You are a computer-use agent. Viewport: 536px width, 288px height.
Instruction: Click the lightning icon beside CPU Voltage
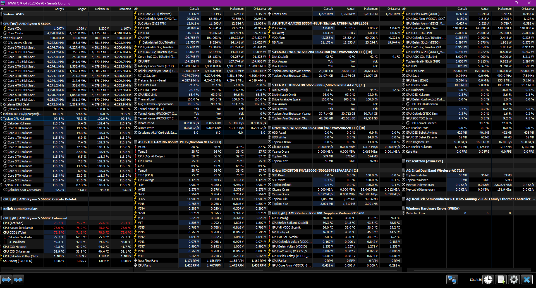(x=136, y=180)
